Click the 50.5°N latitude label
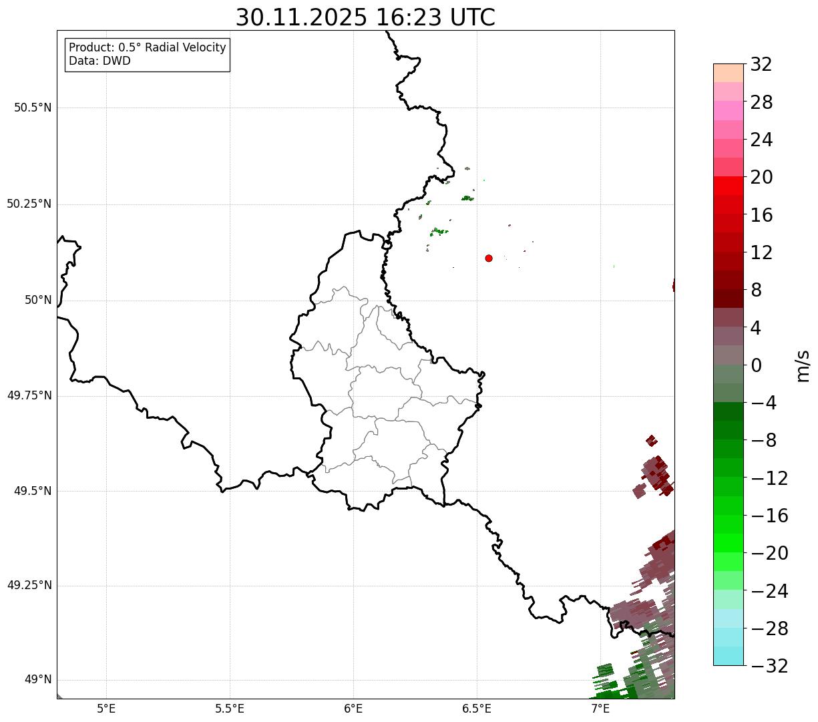 coord(33,108)
